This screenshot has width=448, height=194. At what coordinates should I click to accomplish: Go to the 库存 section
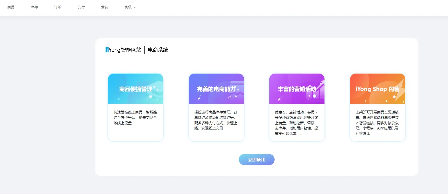[x=34, y=7]
